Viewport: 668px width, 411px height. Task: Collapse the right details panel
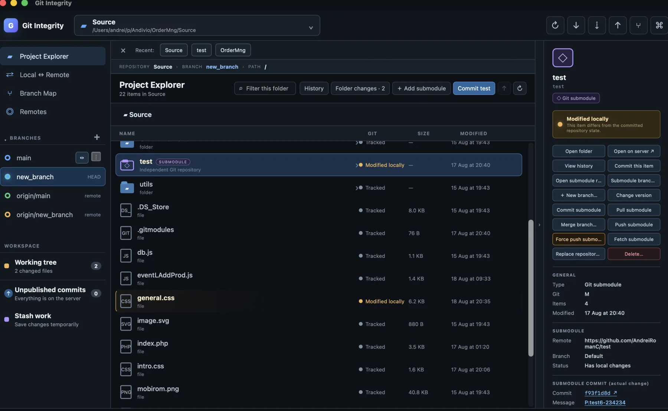coord(539,225)
